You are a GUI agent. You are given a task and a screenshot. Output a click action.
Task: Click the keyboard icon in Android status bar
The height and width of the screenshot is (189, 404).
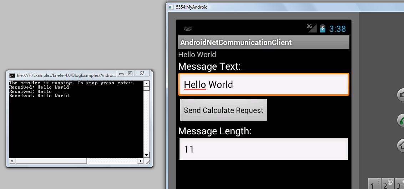click(x=188, y=29)
